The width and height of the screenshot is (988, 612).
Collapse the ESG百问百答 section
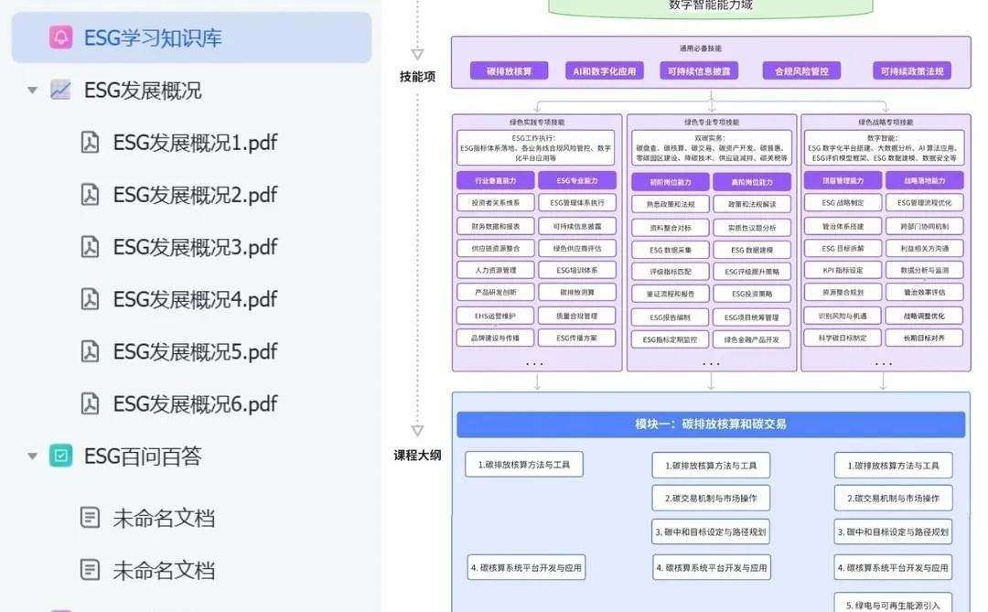pos(32,455)
